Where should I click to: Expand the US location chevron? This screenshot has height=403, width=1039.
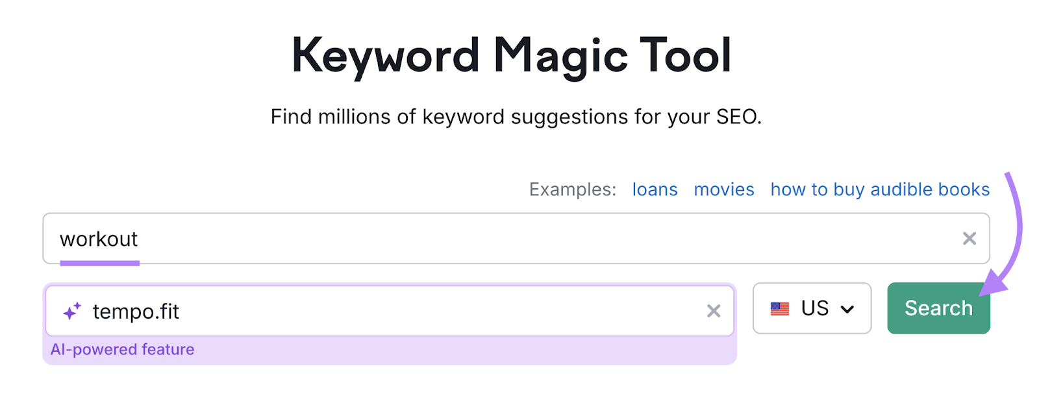point(847,310)
